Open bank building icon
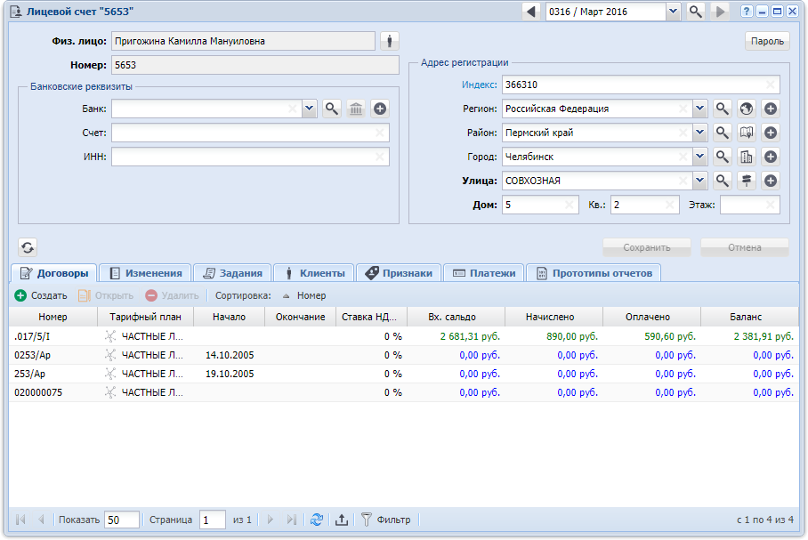The height and width of the screenshot is (540, 808). [356, 109]
